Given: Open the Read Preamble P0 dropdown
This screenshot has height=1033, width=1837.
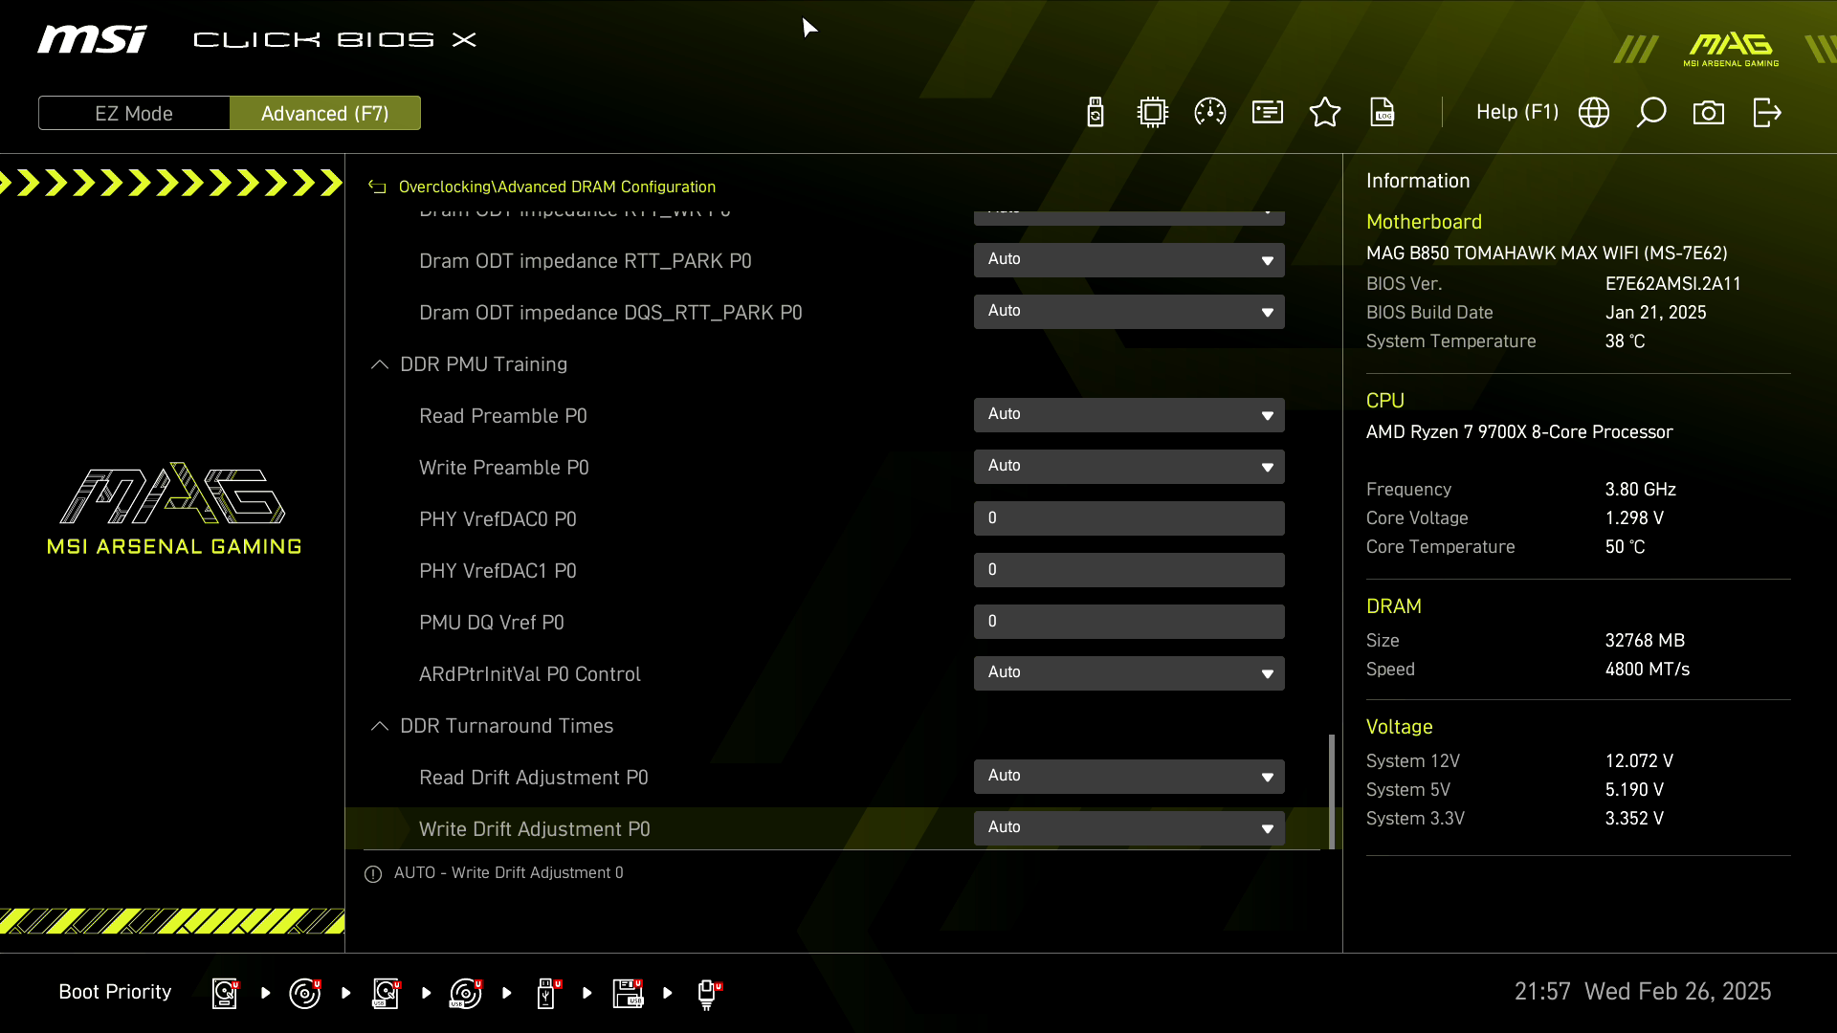Looking at the screenshot, I should (1129, 415).
